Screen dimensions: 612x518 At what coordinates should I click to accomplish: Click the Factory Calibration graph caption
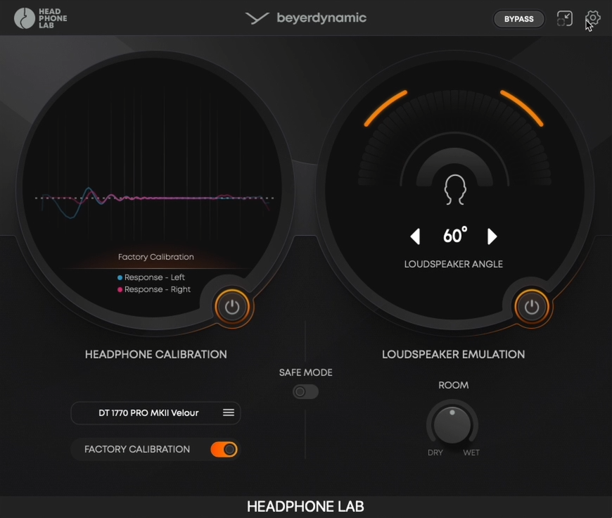[x=155, y=257]
